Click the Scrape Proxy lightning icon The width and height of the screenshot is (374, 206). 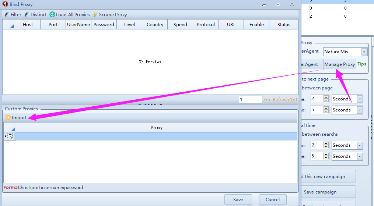(95, 15)
